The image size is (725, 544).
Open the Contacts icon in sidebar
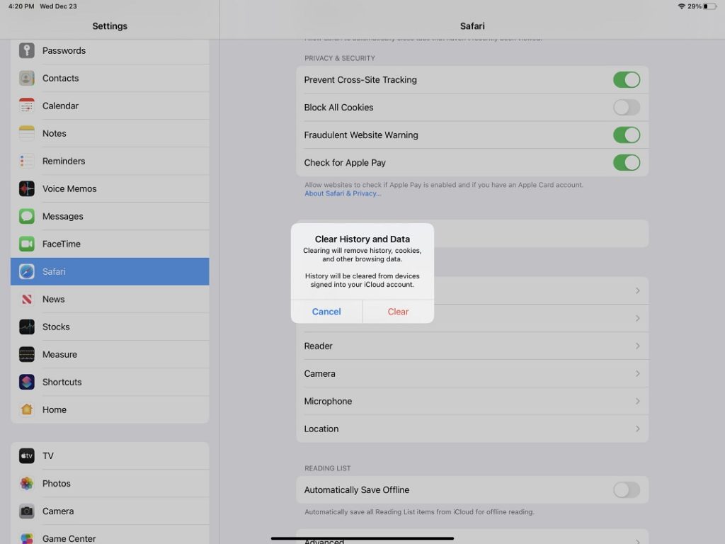tap(27, 78)
